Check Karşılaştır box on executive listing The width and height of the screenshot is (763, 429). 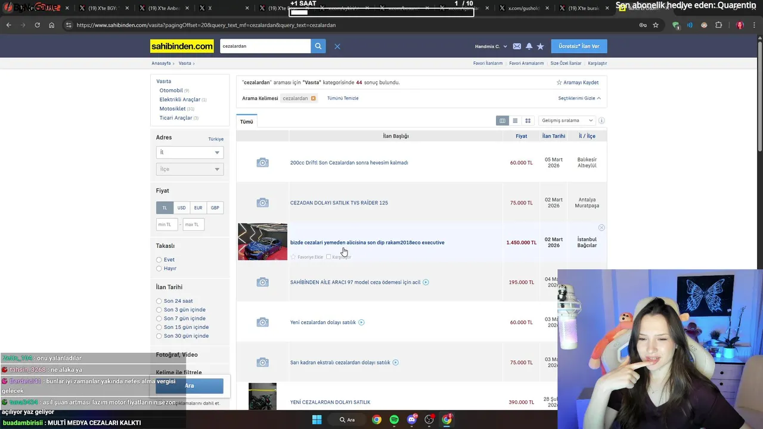coord(328,257)
